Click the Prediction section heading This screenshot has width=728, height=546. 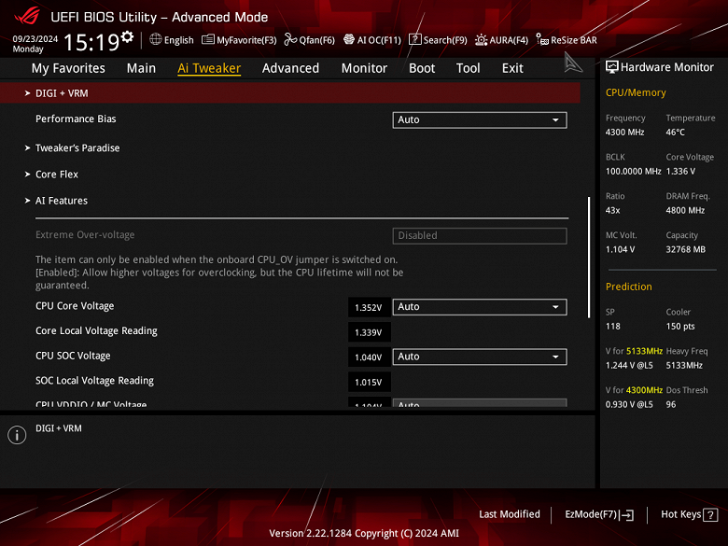(629, 287)
